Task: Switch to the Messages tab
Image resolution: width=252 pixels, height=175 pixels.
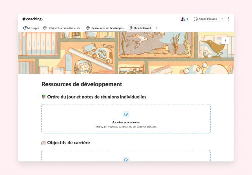Action: tap(31, 28)
